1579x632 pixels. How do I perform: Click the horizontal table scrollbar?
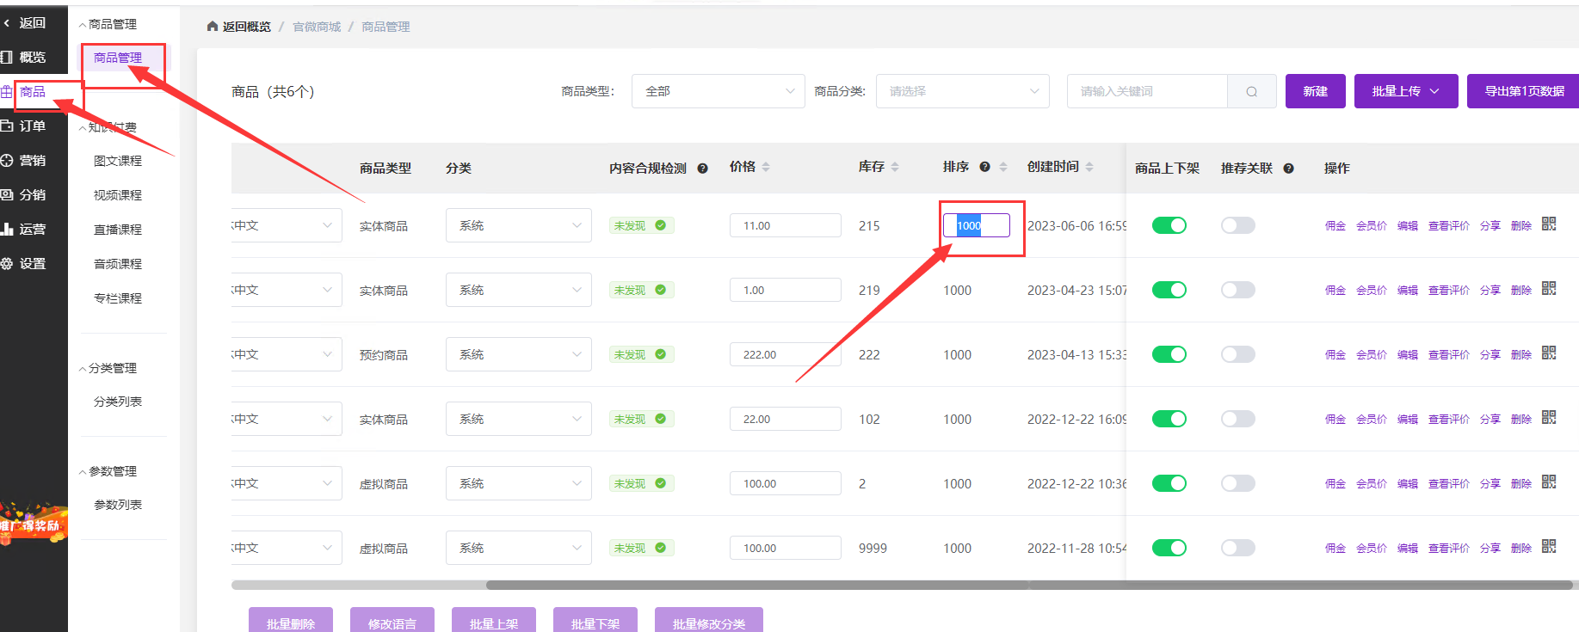pos(757,586)
